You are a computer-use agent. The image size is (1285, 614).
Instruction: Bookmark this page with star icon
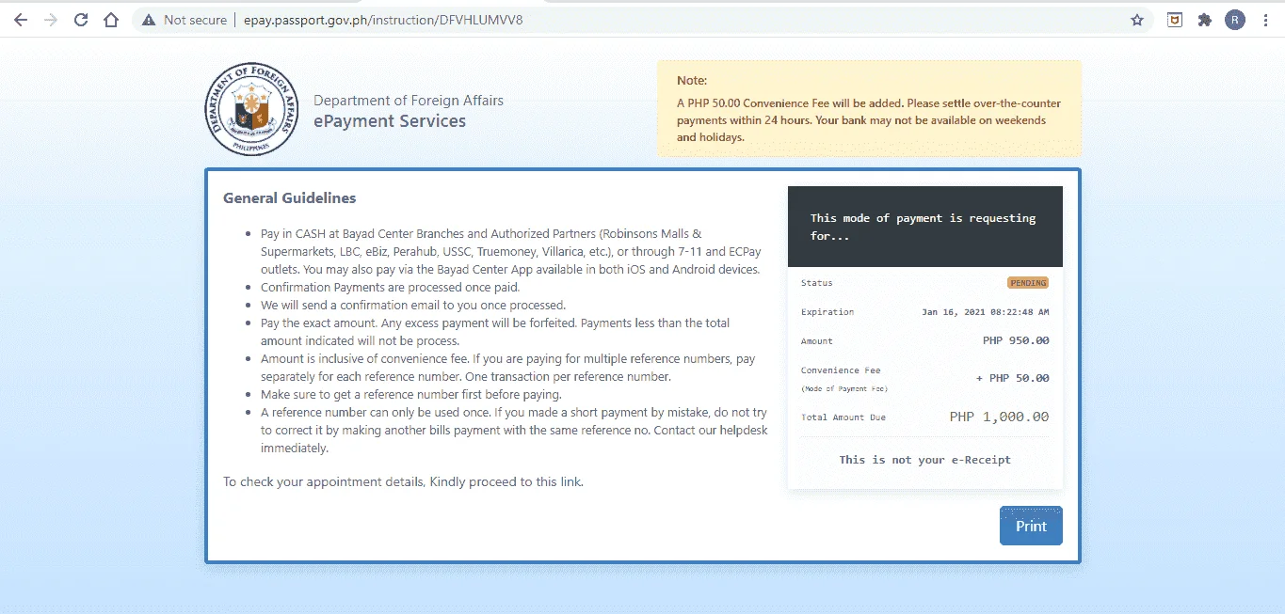pos(1137,20)
